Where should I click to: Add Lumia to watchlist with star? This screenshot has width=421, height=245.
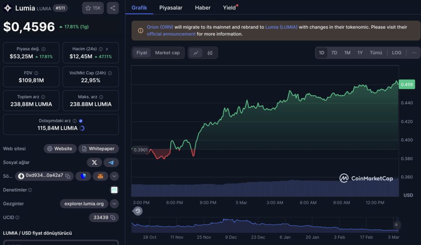[x=93, y=8]
